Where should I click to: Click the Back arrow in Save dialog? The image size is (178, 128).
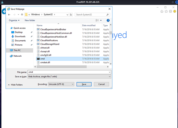9,15
